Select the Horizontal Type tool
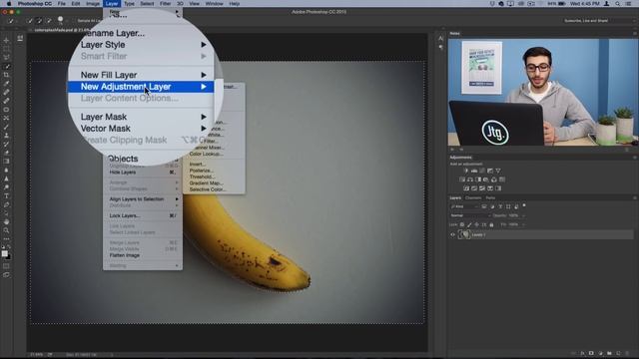Image resolution: width=639 pixels, height=359 pixels. (6, 196)
